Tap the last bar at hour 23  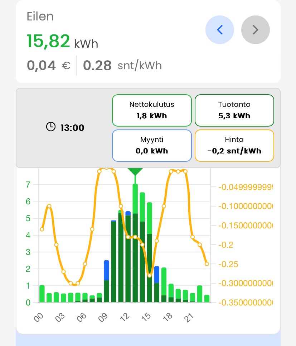(x=207, y=299)
